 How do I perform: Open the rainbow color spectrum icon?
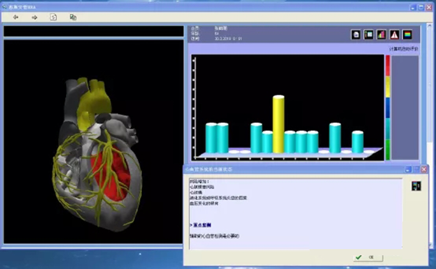(x=407, y=34)
